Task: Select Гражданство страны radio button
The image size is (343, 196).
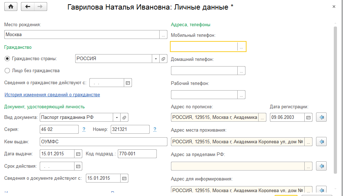Action: tap(7, 59)
